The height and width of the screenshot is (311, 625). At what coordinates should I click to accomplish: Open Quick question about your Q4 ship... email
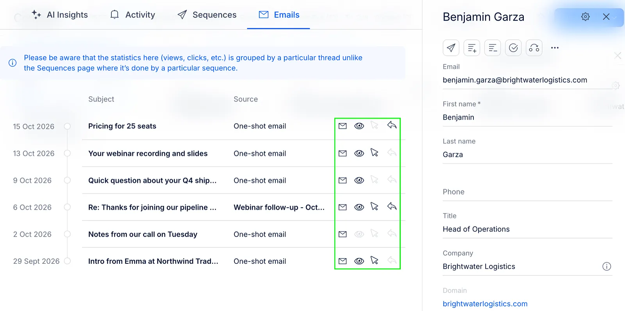[x=152, y=180]
